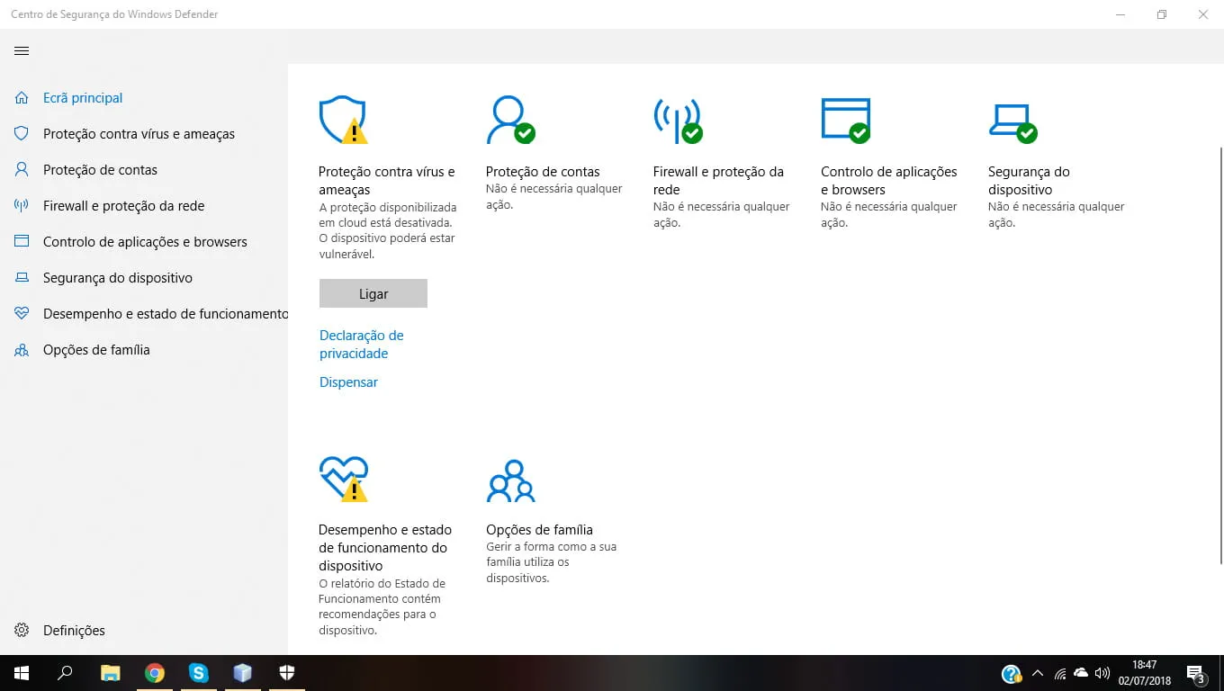1224x691 pixels.
Task: Open the Proteção de contas tile icon
Action: point(510,120)
